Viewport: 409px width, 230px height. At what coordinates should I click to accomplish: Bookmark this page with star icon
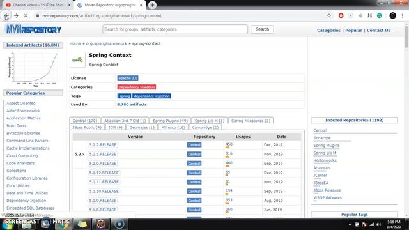pos(329,15)
